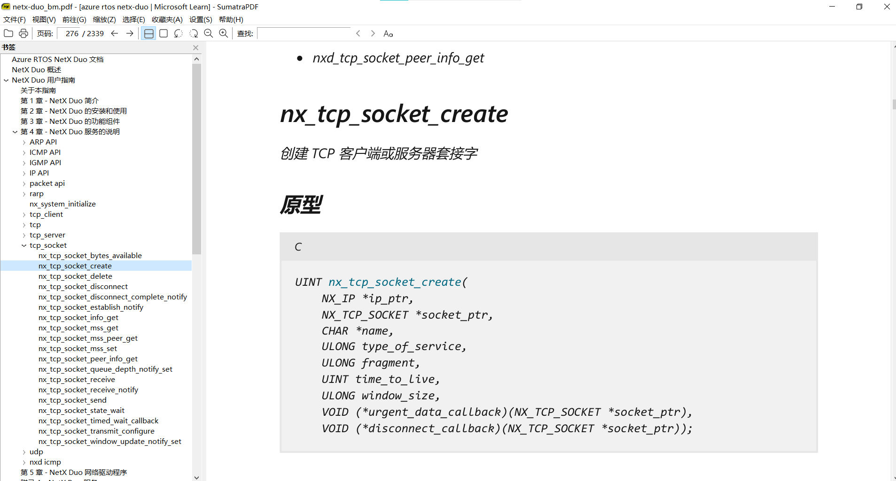Screen dimensions: 896x481
Task: Go to next page arrow
Action: pyautogui.click(x=130, y=33)
